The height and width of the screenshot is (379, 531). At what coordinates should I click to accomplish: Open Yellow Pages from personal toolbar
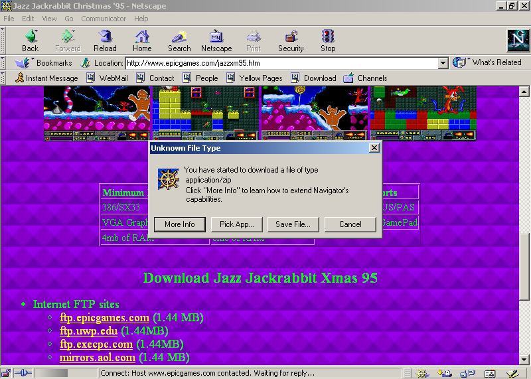click(x=255, y=78)
